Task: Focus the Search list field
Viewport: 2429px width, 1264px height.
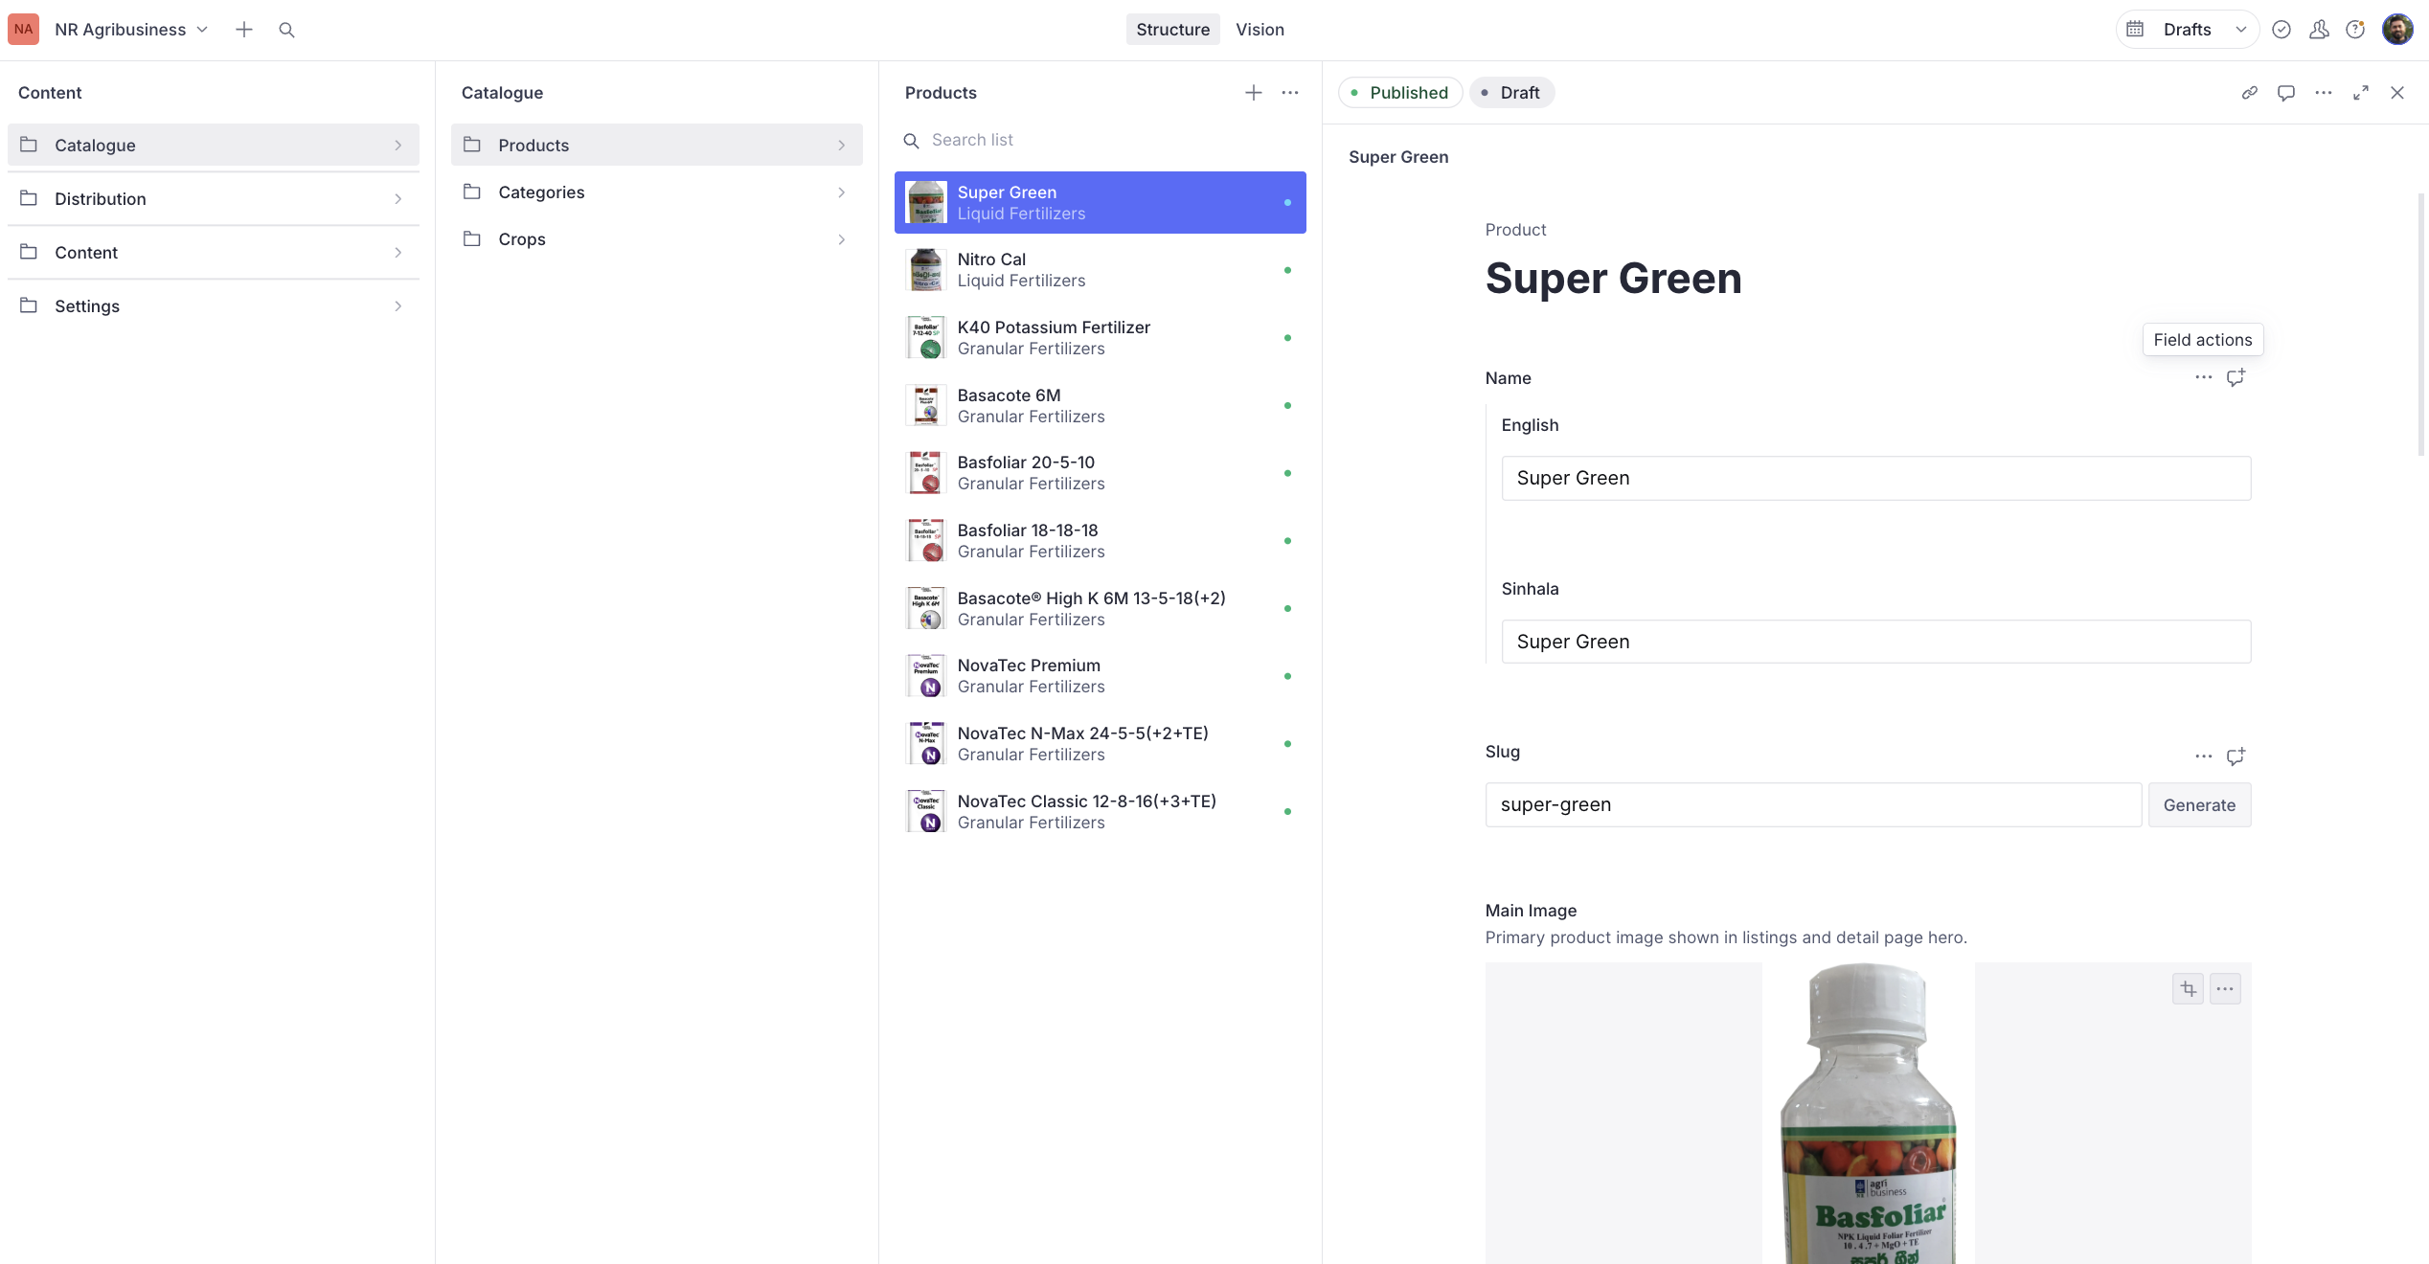Action: click(x=1101, y=140)
